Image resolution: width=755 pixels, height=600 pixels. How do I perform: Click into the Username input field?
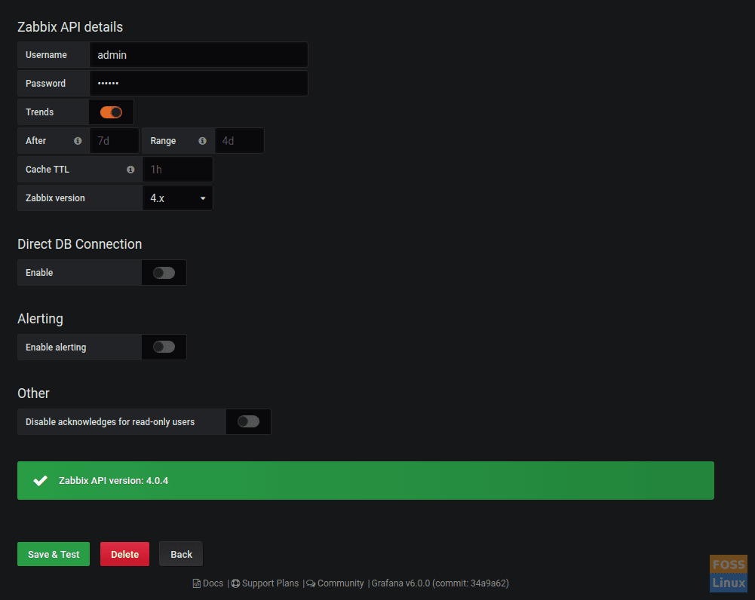pos(198,55)
